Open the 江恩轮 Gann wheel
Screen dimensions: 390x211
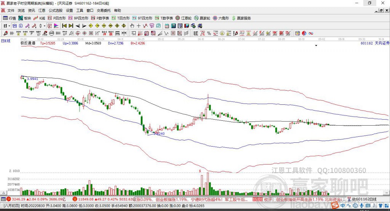pos(184,18)
